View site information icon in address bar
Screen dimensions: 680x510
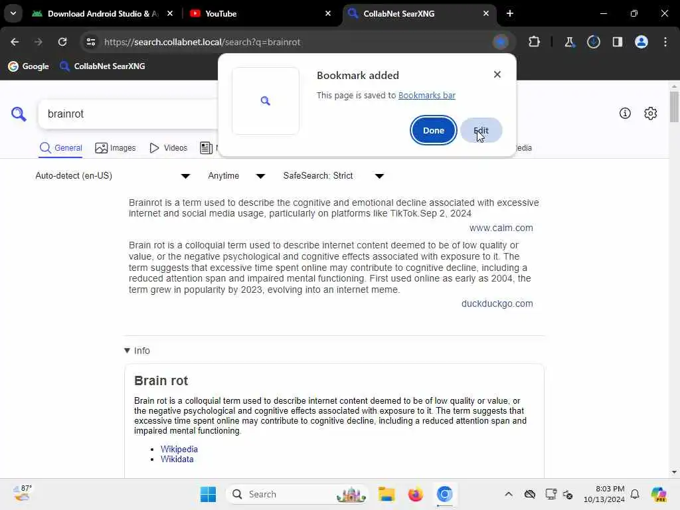(90, 42)
